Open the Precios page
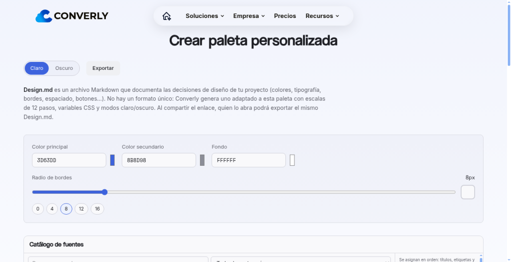This screenshot has height=262, width=511. click(285, 16)
